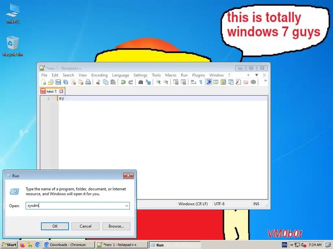This screenshot has width=333, height=249.
Task: Click the Open file toolbar icon
Action: (x=50, y=82)
